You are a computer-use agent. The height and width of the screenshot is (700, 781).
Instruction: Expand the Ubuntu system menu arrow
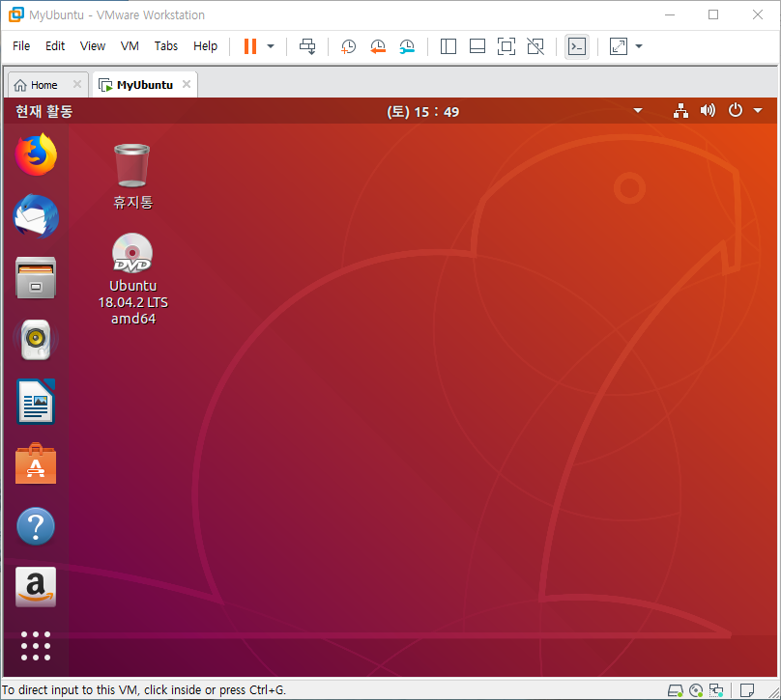coord(758,110)
